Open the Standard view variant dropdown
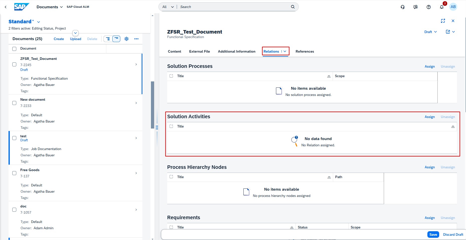This screenshot has height=240, width=466. [x=39, y=22]
